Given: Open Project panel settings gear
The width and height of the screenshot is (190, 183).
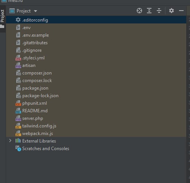Looking at the screenshot, I should 171,11.
